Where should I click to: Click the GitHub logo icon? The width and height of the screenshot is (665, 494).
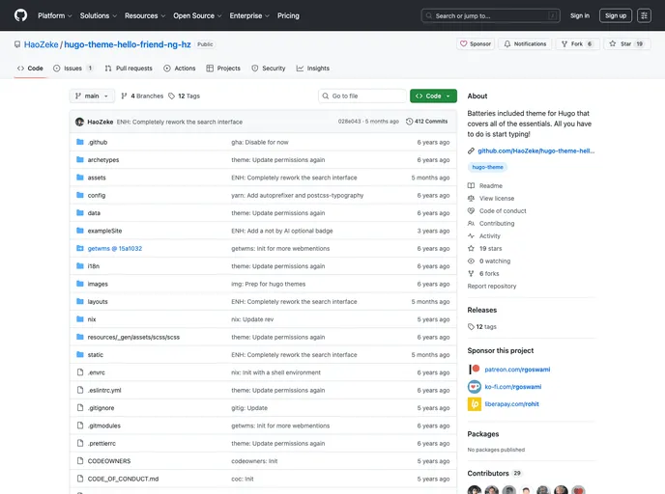point(20,15)
